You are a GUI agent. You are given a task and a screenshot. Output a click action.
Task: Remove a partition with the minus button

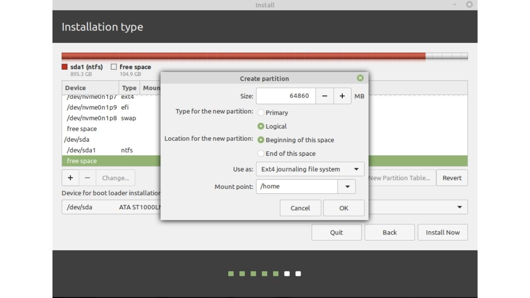(86, 177)
